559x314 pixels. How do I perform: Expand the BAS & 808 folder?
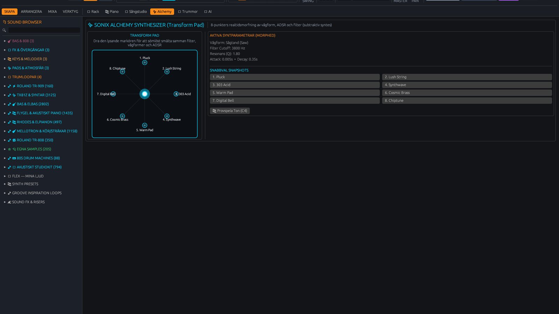(5, 41)
